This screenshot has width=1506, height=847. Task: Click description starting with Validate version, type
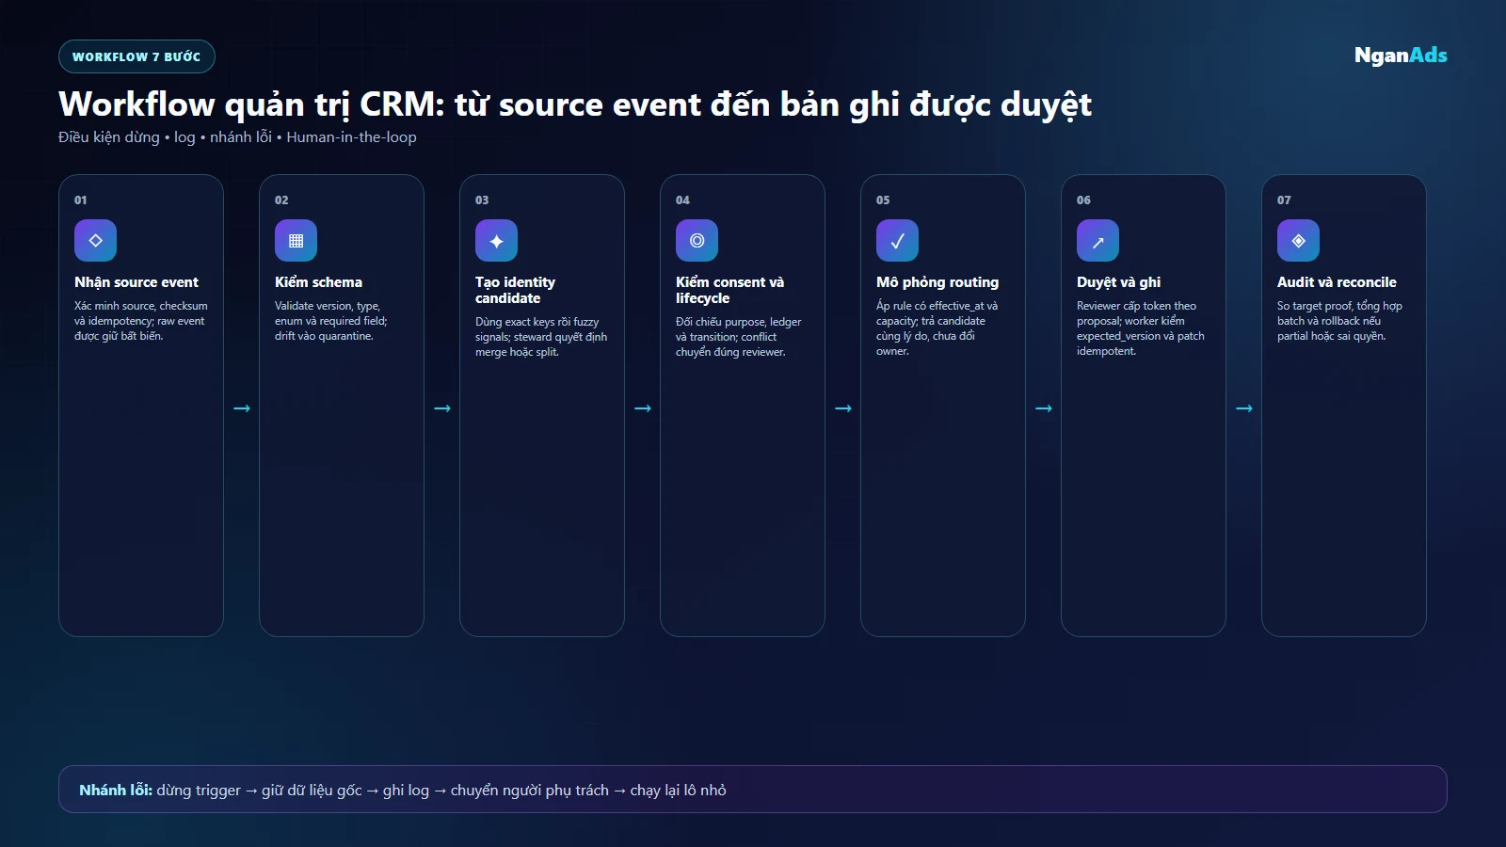pyautogui.click(x=331, y=321)
